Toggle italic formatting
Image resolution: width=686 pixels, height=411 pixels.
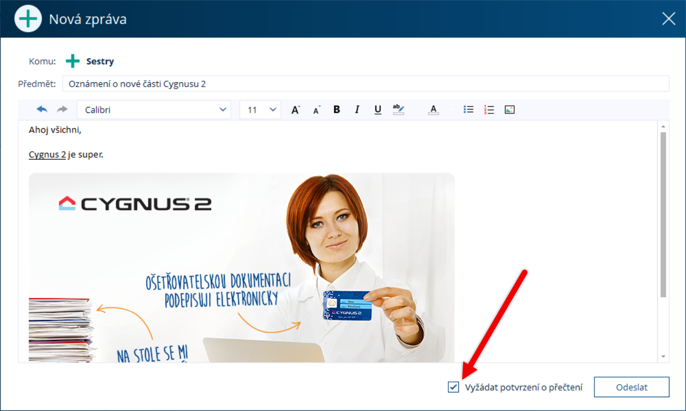357,110
